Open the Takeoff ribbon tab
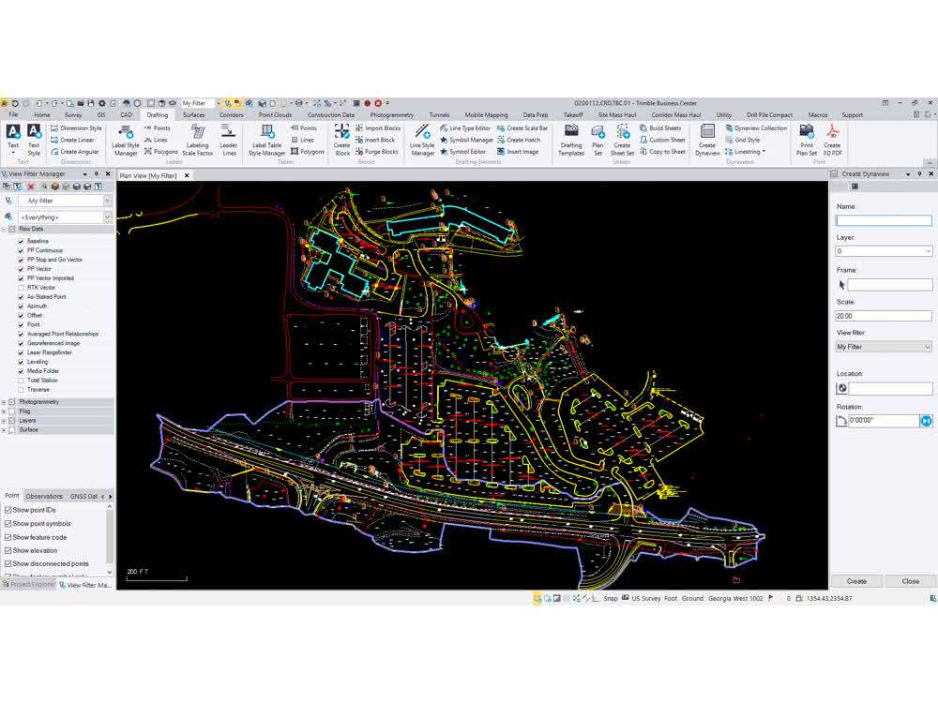Image resolution: width=938 pixels, height=703 pixels. [573, 114]
